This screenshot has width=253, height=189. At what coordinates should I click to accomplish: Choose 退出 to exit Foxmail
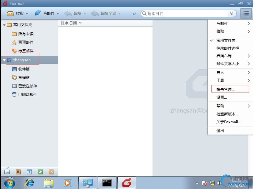[x=230, y=131]
